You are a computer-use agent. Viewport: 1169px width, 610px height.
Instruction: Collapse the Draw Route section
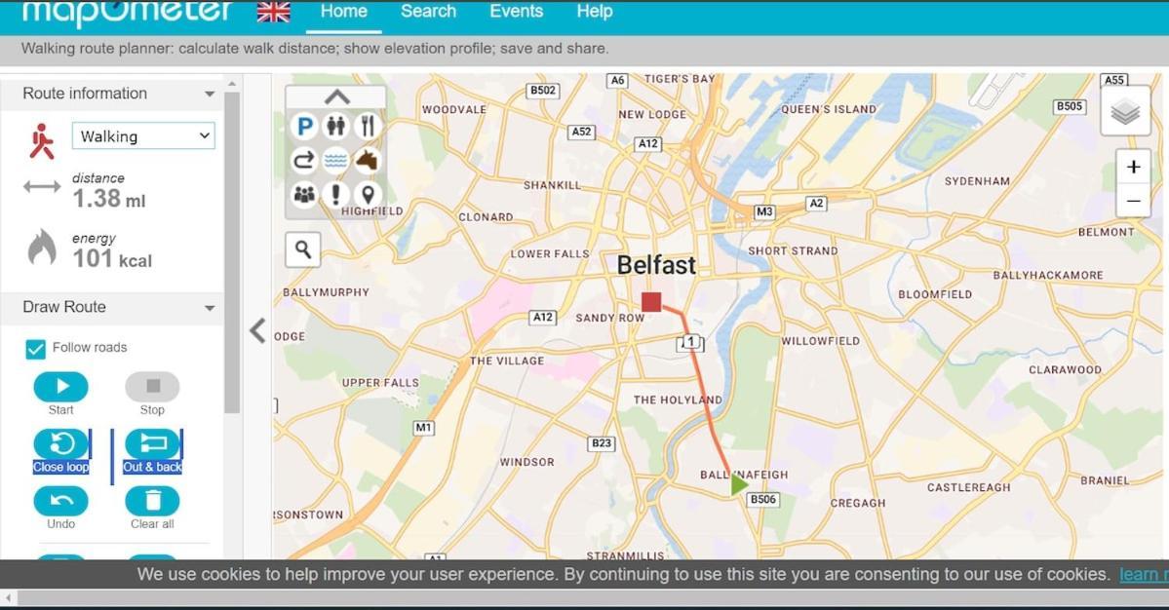pos(210,308)
